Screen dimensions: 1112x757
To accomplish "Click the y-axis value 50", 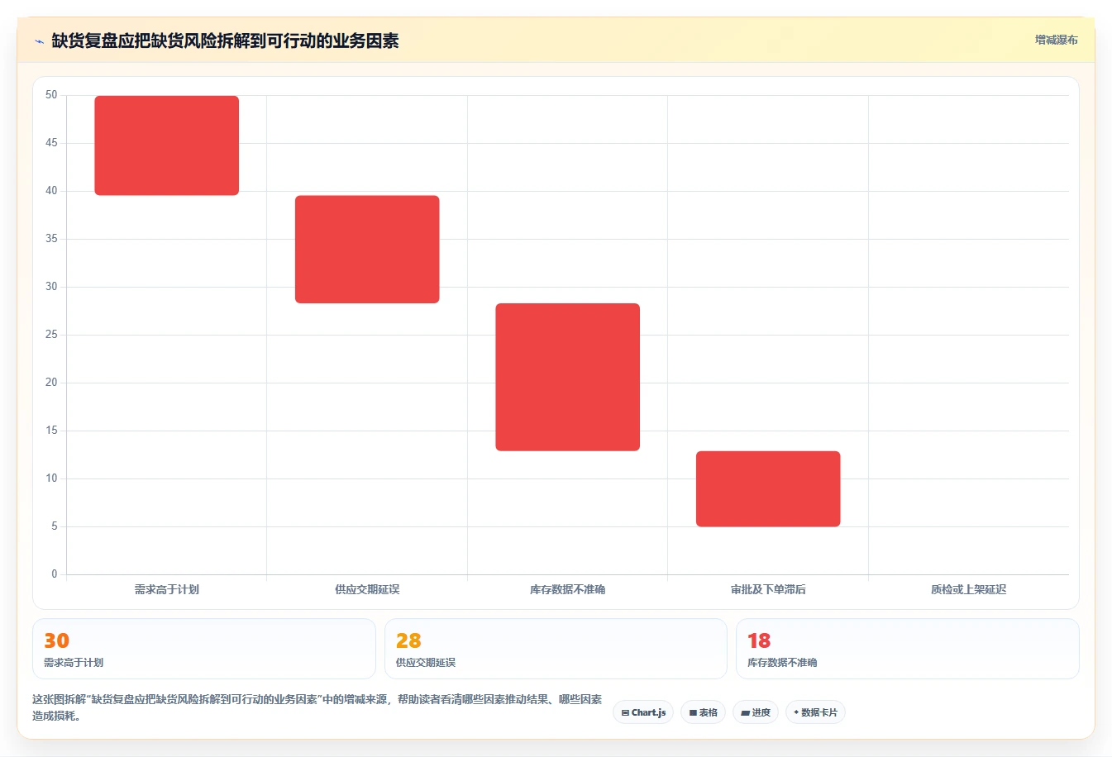I will (51, 95).
